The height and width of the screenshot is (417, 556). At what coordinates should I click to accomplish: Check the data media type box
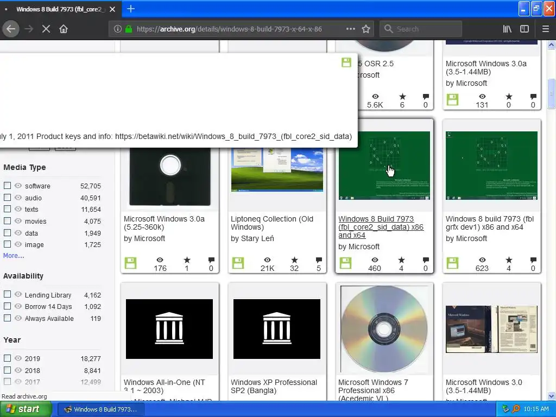point(7,232)
